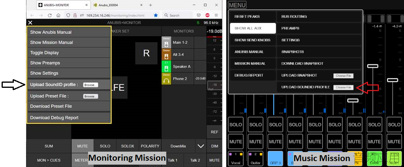Open Show Preamps
404x167 pixels.
(69, 63)
